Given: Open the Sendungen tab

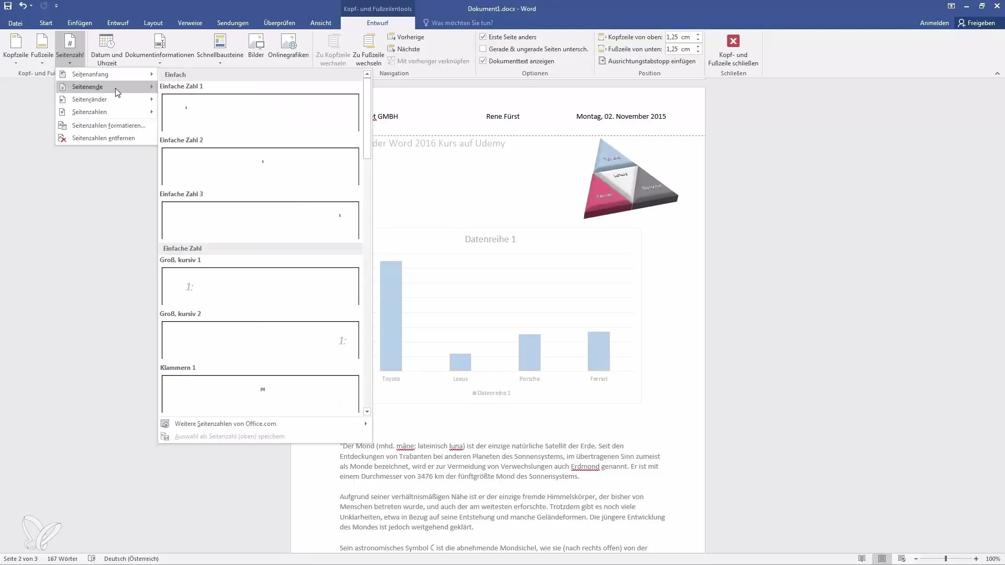Looking at the screenshot, I should coord(233,23).
